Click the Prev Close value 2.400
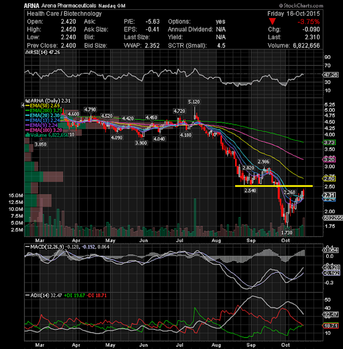Screen dimensions: 343x349 point(68,45)
